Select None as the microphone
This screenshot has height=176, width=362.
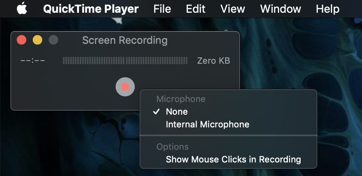pyautogui.click(x=177, y=112)
